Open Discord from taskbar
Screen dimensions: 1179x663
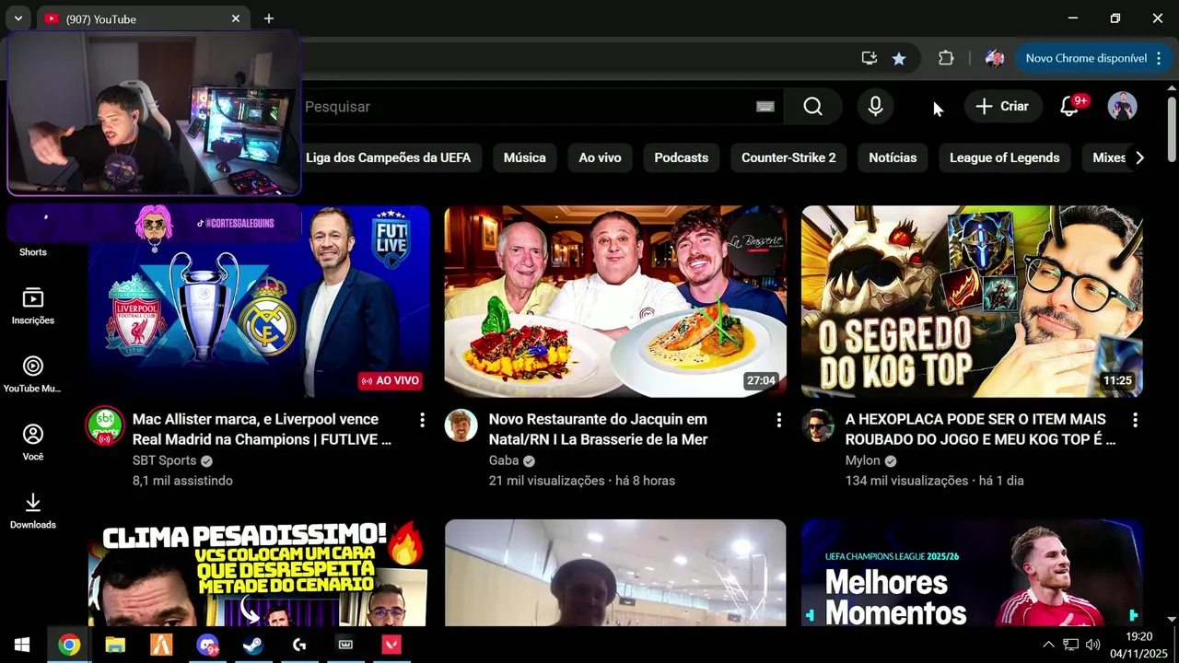[x=207, y=645]
